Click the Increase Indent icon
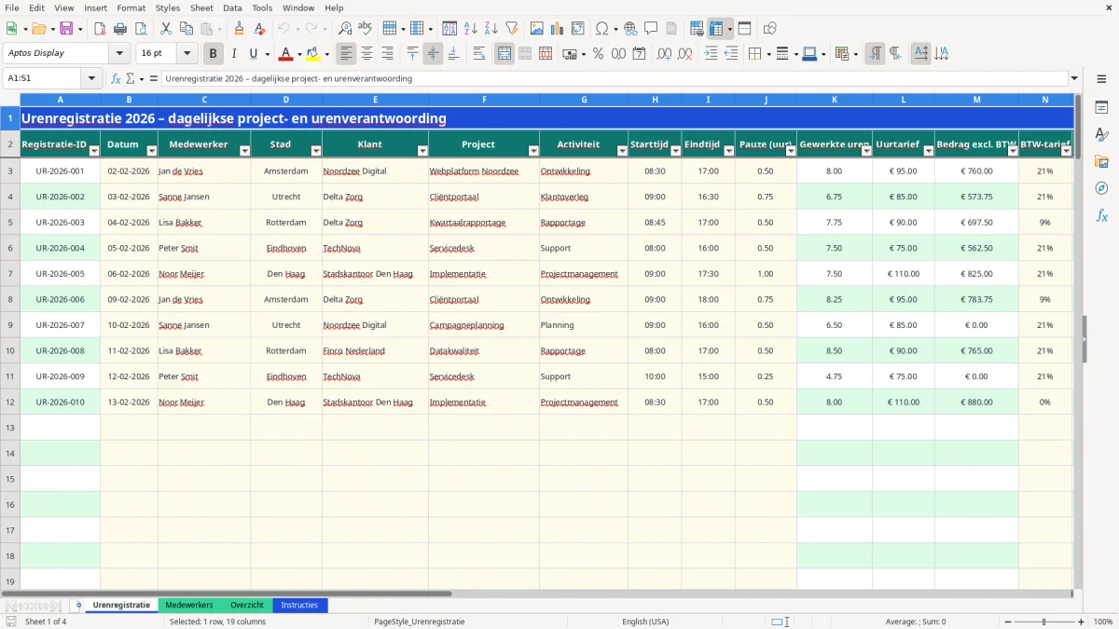This screenshot has width=1119, height=629. 711,54
